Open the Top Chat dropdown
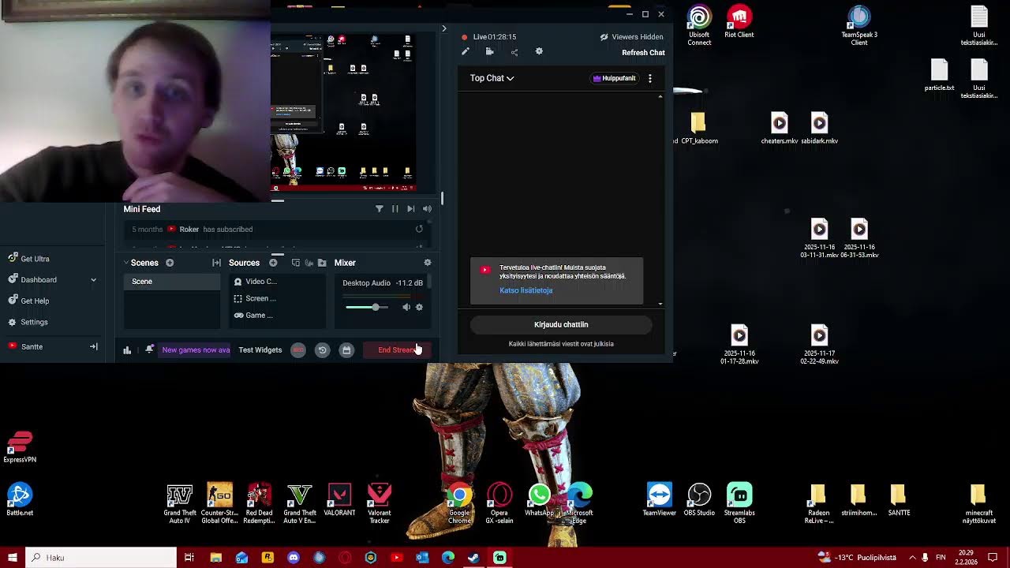 click(492, 78)
